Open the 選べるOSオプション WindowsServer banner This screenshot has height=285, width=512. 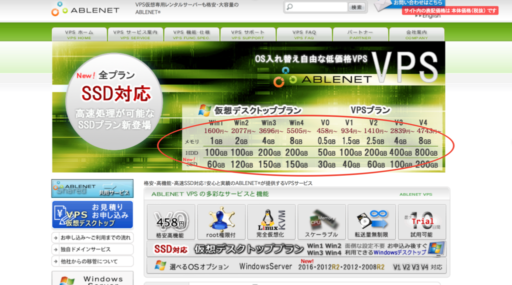(x=296, y=266)
